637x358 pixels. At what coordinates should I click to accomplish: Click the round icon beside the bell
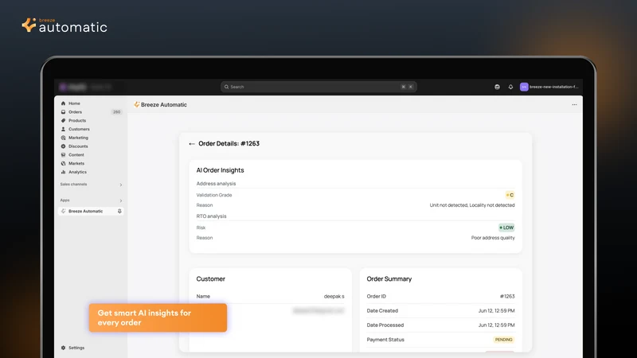[497, 87]
